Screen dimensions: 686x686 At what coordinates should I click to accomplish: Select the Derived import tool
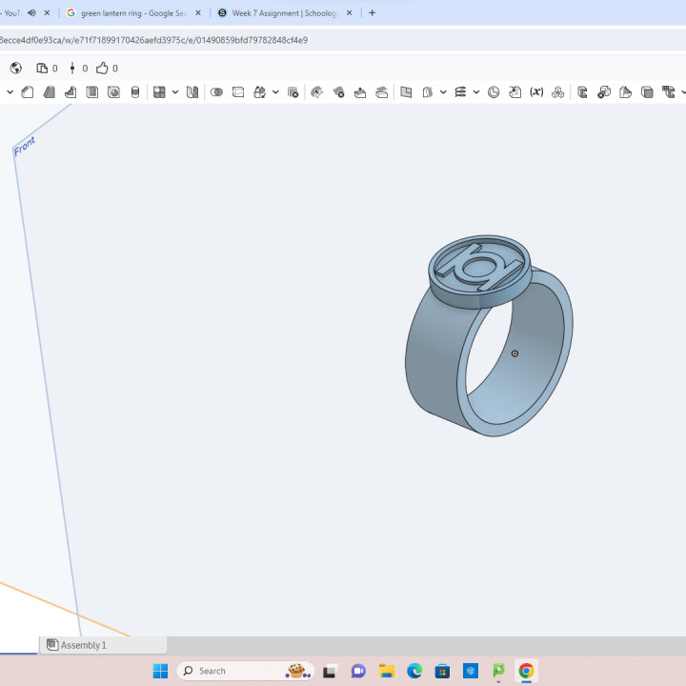(514, 92)
